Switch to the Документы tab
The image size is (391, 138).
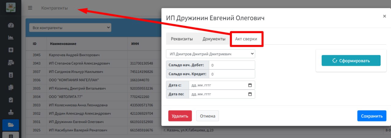[214, 39]
